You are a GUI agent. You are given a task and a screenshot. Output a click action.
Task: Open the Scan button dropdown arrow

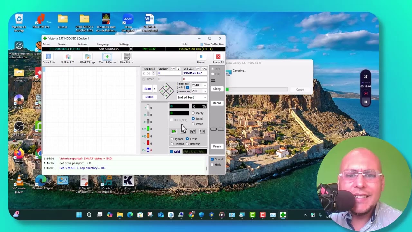point(154,89)
